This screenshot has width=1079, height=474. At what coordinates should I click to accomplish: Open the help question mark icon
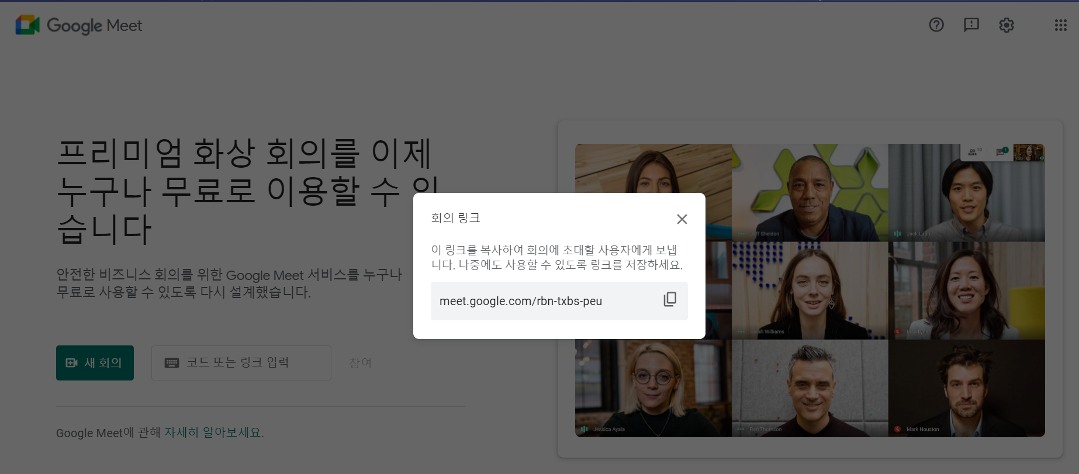point(936,25)
